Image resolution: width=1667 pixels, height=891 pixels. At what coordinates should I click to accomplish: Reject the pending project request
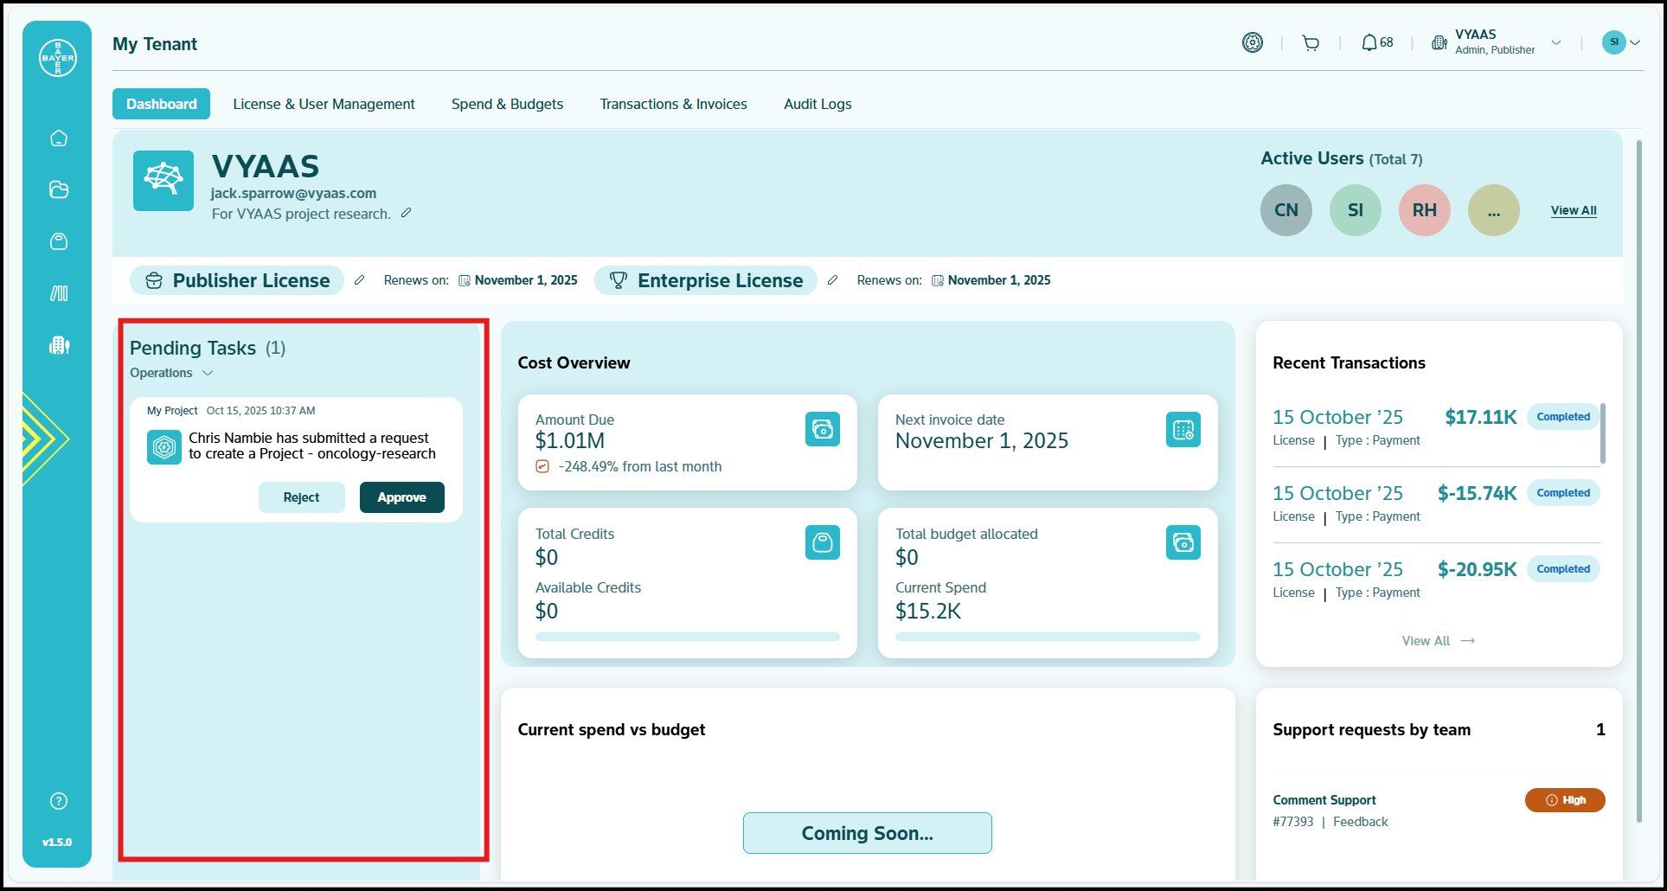[x=301, y=497]
